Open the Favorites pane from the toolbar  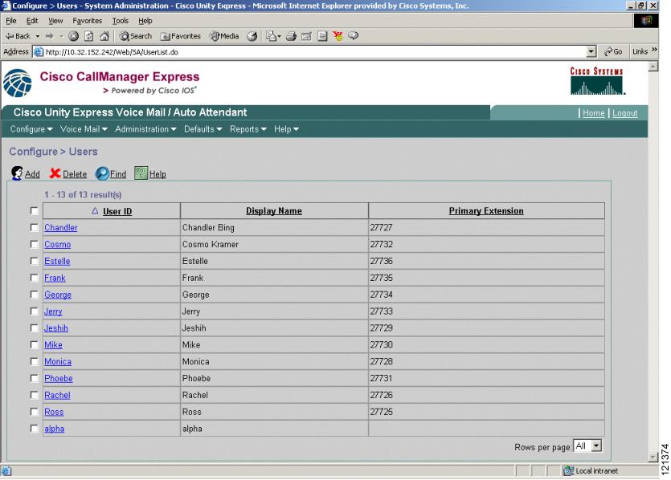[x=180, y=36]
